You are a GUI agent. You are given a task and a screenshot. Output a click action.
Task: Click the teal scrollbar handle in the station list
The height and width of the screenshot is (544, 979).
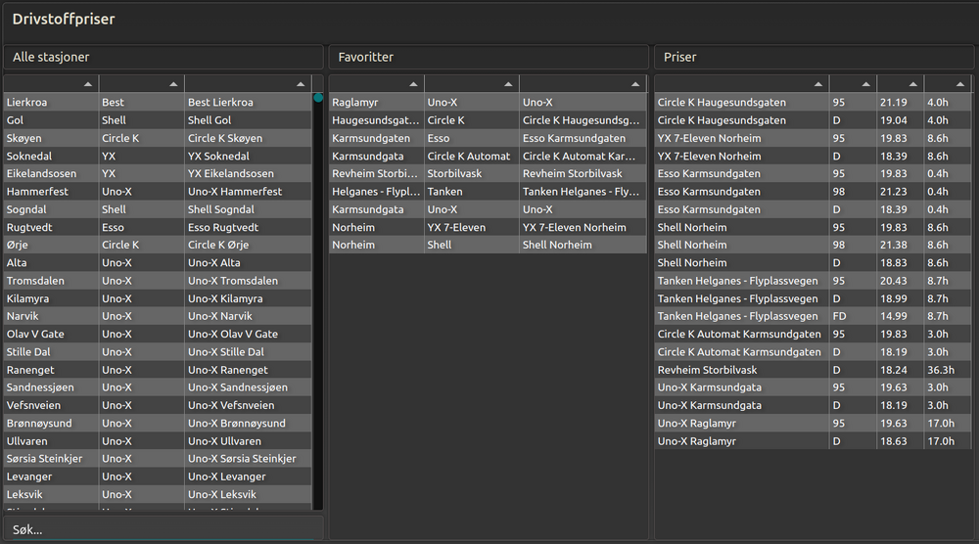(318, 98)
